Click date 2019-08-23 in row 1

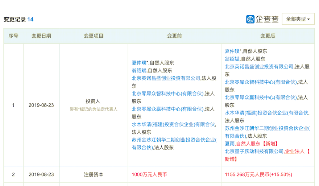pyautogui.click(x=41, y=105)
